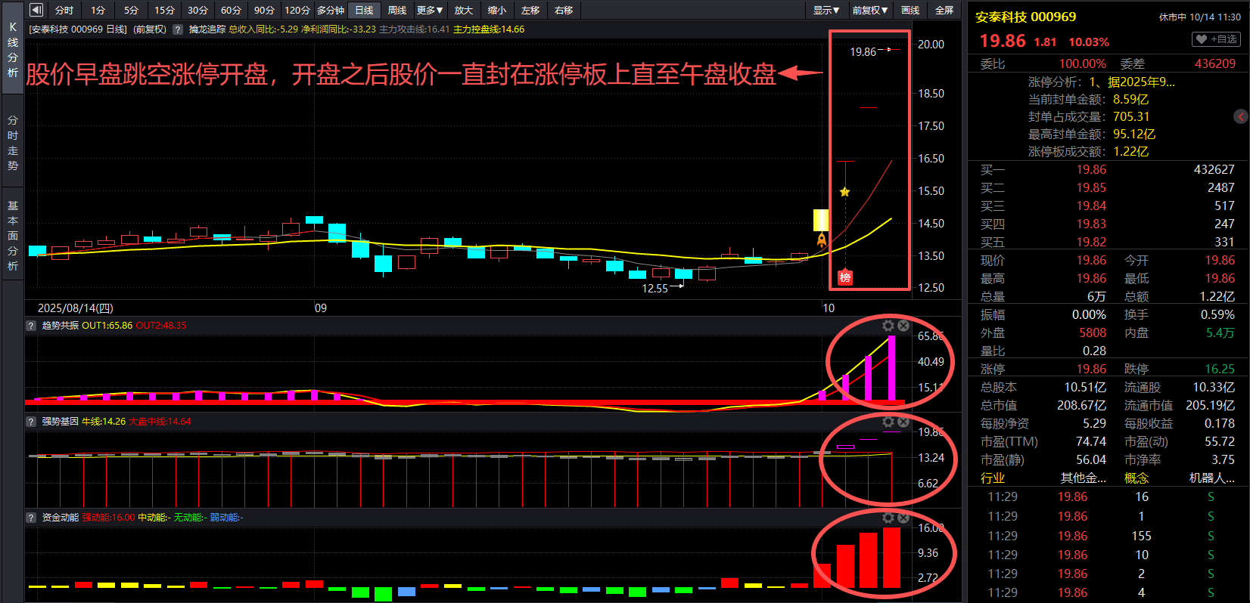Click 最高封单金额 95.12亿 value
This screenshot has width=1250, height=603.
[x=1134, y=134]
